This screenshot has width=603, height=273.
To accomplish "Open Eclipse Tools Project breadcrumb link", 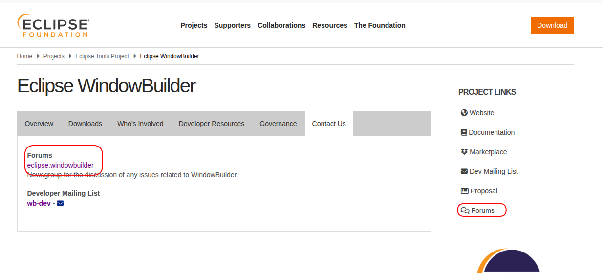I will pos(102,56).
